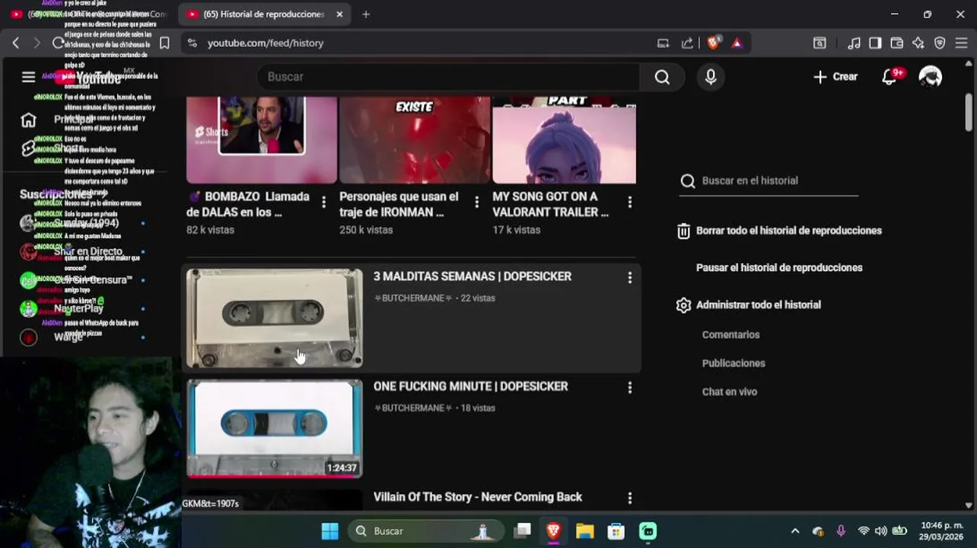
Task: Open options for BOMBAZO Llamada de DALAS video
Action: click(323, 202)
